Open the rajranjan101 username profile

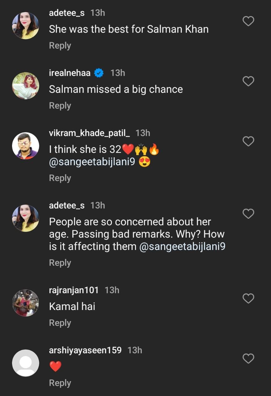point(74,290)
